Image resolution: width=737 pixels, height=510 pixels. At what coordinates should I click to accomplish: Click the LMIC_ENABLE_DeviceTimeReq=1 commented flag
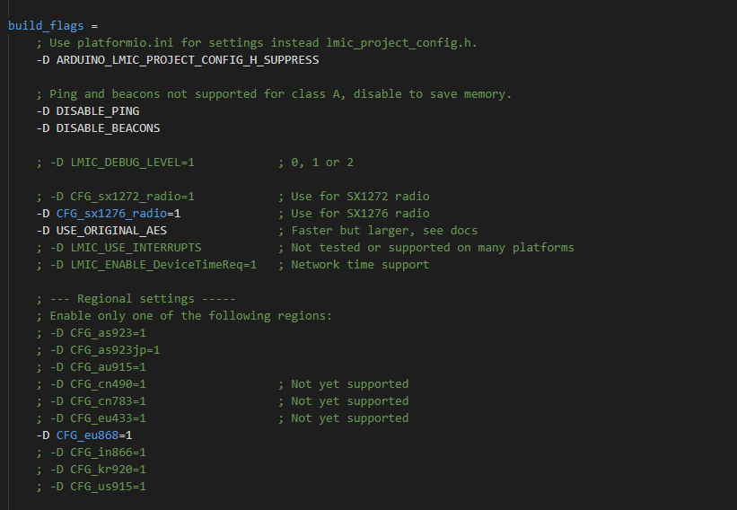coord(163,265)
